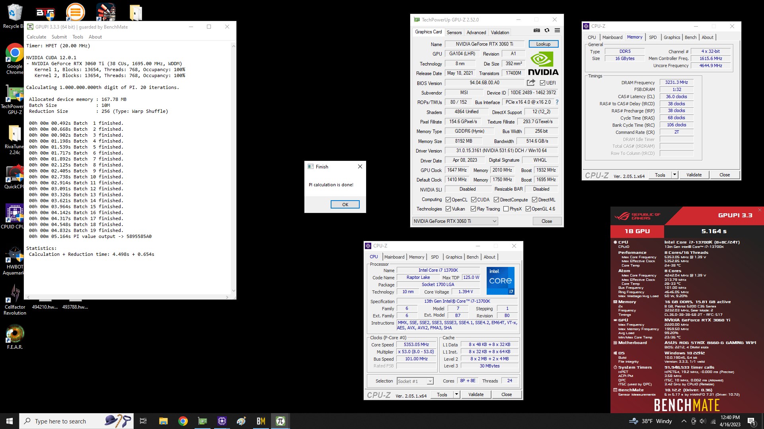The width and height of the screenshot is (764, 429).
Task: Click Validate in the processor CPU-Z window
Action: pos(476,394)
